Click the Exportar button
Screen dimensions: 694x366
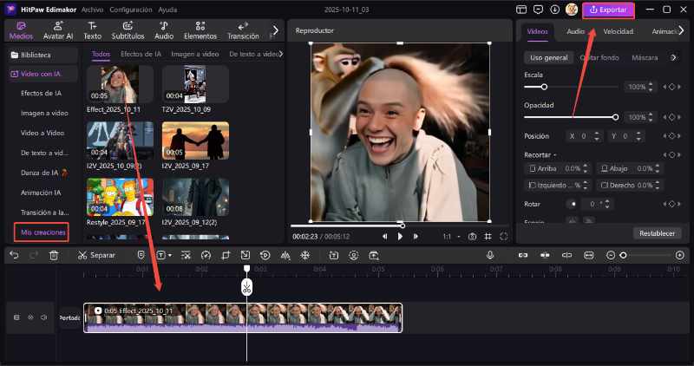point(608,10)
